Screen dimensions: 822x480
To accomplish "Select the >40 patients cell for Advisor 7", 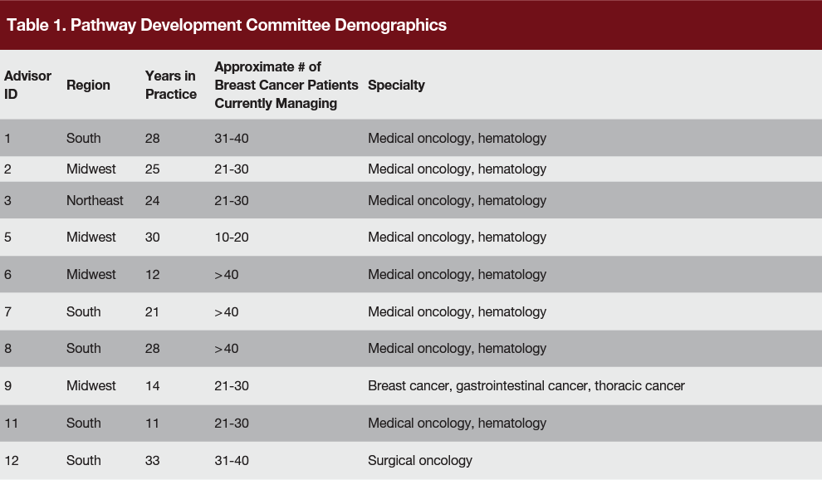I will click(226, 312).
